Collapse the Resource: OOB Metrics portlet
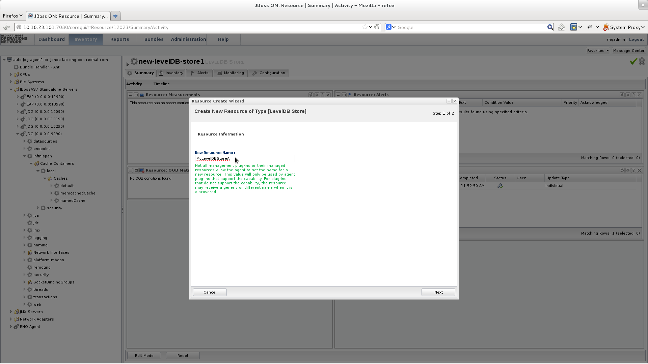Viewport: 648px width, 364px height. (130, 170)
